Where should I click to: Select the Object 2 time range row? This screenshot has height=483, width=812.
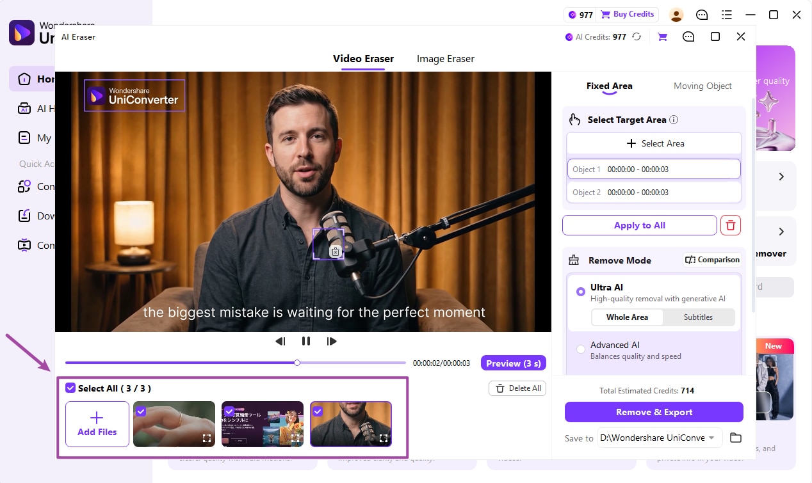pyautogui.click(x=654, y=193)
